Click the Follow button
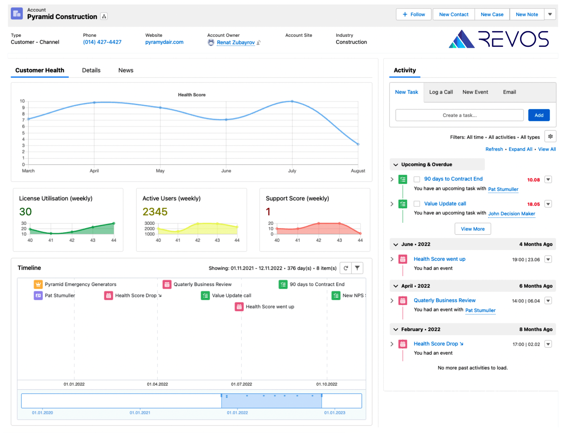The image size is (566, 433). [414, 14]
